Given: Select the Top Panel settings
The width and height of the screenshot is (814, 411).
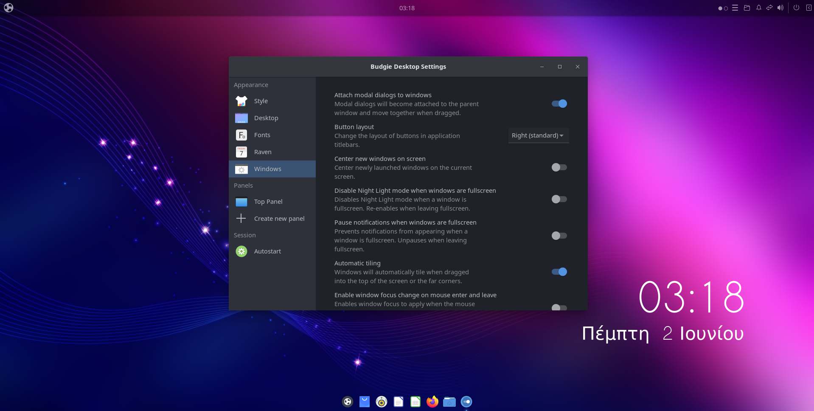Looking at the screenshot, I should click(x=269, y=201).
